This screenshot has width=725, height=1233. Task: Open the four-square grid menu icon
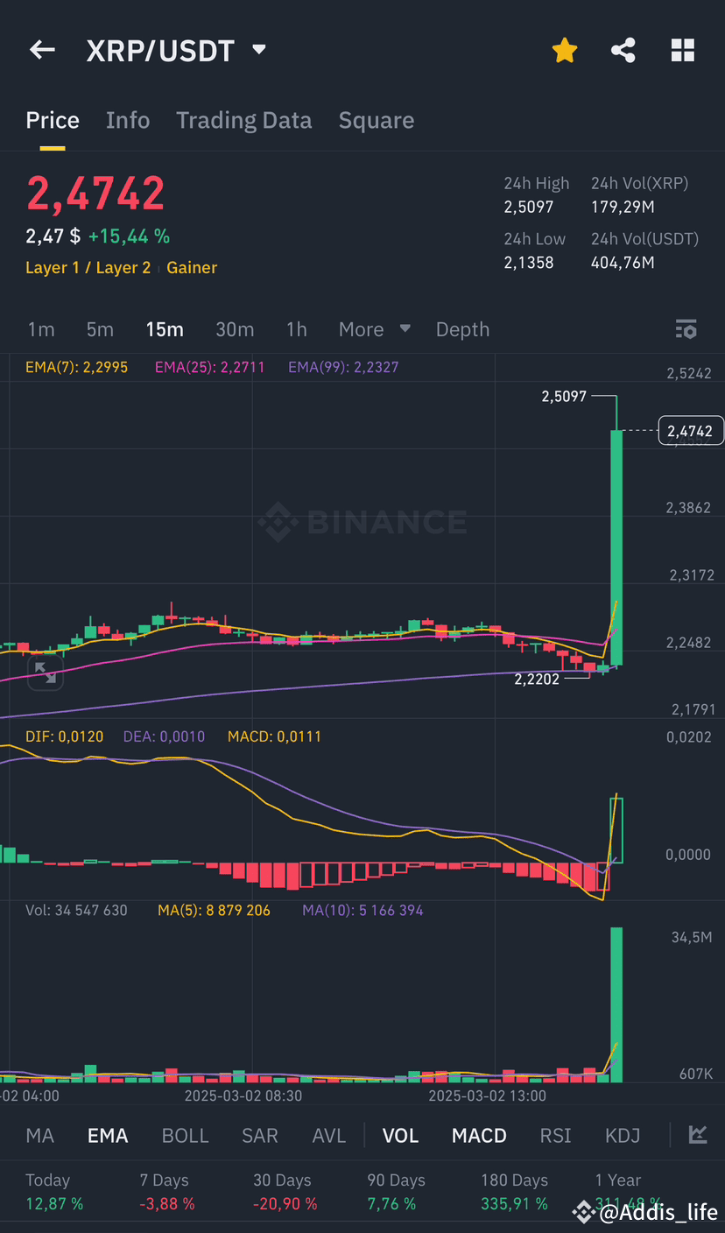click(683, 51)
